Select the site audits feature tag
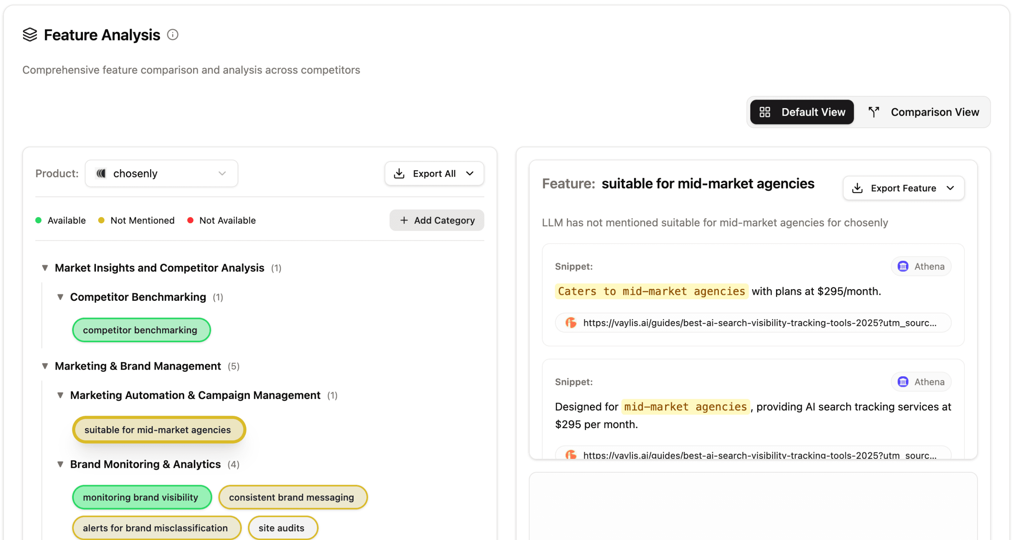The image size is (1016, 540). coord(282,528)
